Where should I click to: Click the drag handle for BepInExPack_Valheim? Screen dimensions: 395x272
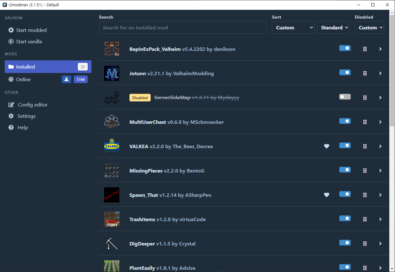coord(365,49)
